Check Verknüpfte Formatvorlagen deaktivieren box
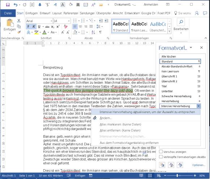210x179 pixels. click(x=161, y=157)
